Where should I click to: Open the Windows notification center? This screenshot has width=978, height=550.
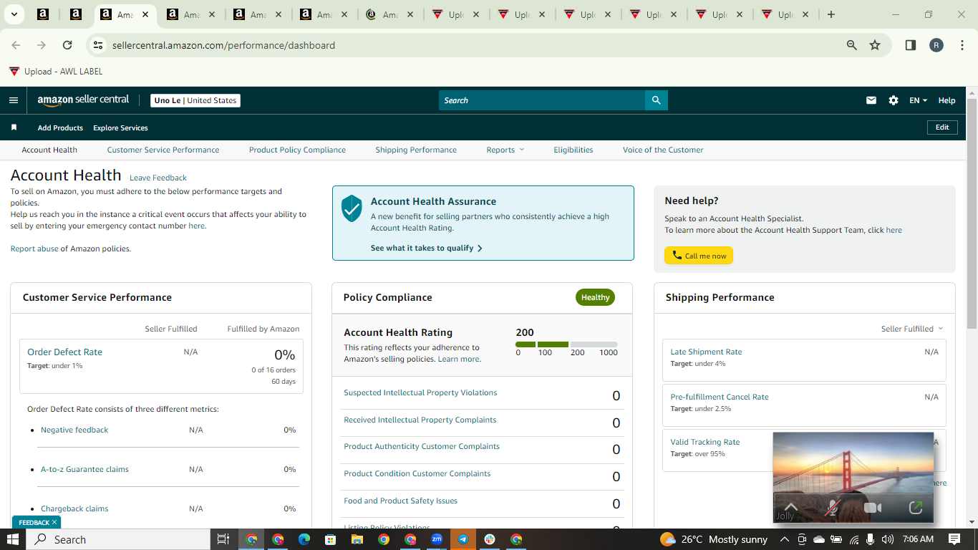pyautogui.click(x=954, y=539)
